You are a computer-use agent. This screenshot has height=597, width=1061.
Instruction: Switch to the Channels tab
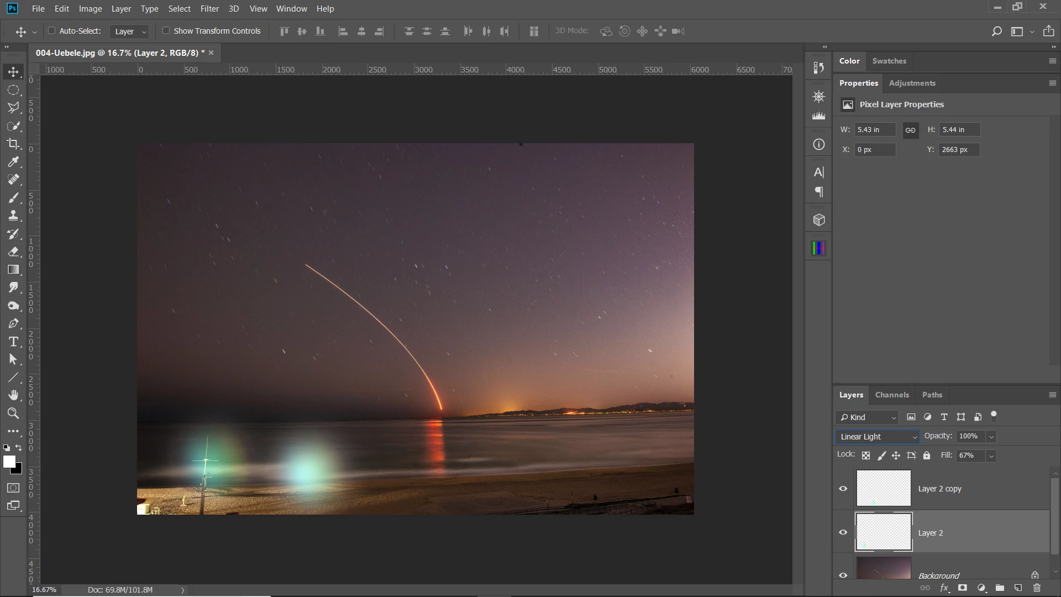click(x=891, y=395)
